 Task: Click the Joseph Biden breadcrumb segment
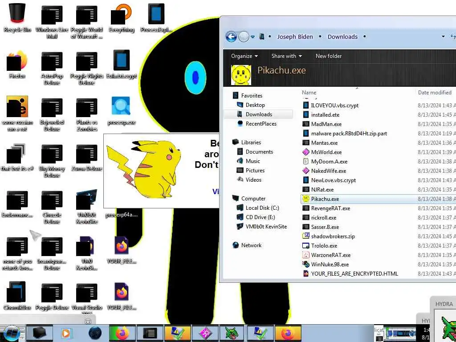pyautogui.click(x=295, y=37)
